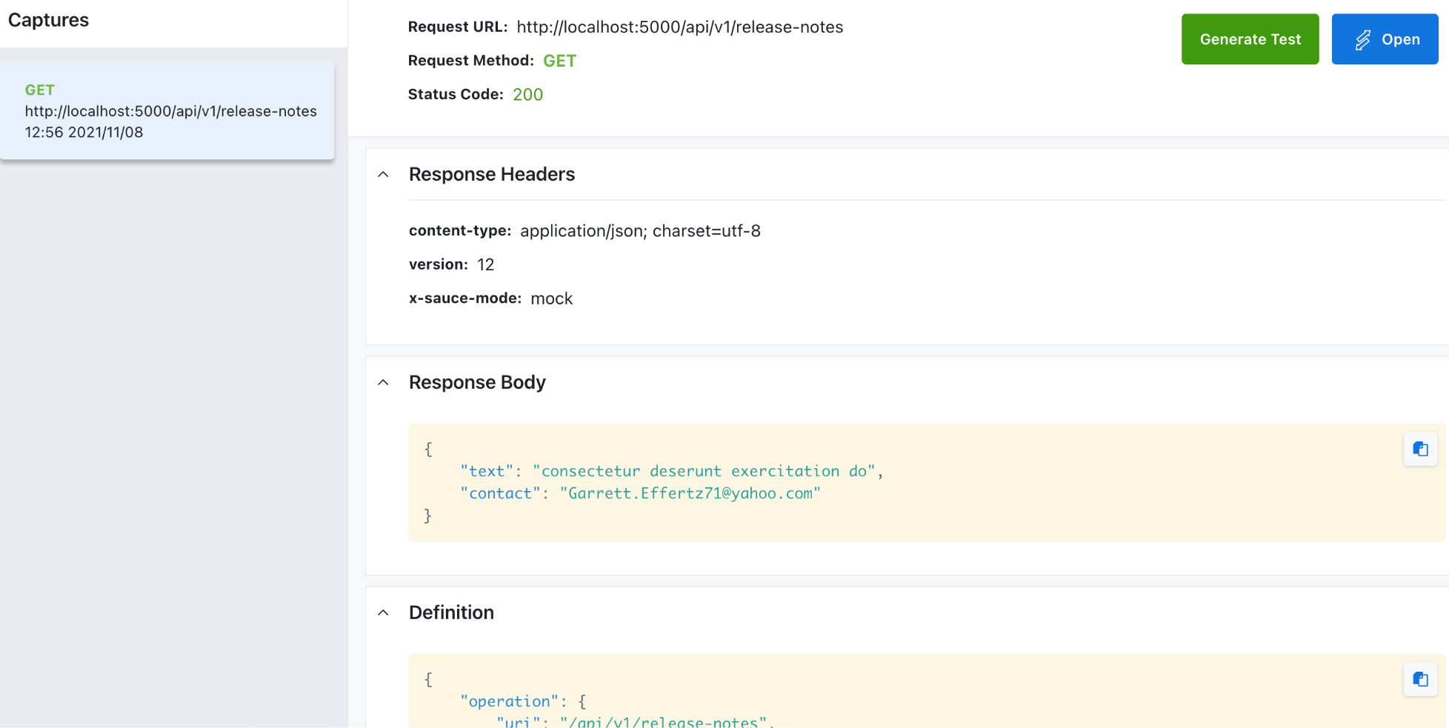Viewport: 1449px width, 728px height.
Task: Click the Request URL value text
Action: (x=680, y=27)
